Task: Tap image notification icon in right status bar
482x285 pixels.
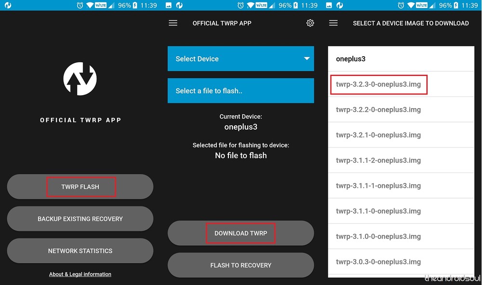Action: point(329,5)
